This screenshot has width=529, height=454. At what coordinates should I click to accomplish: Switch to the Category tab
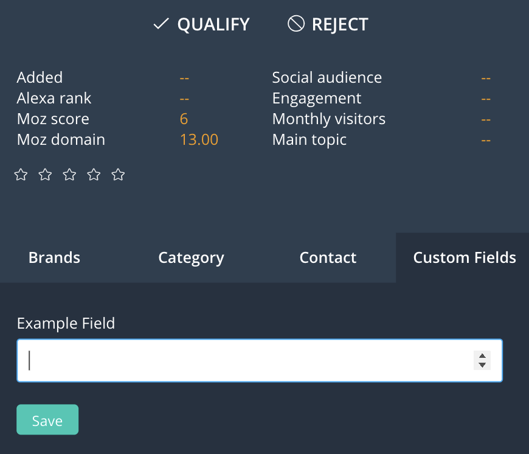click(191, 258)
